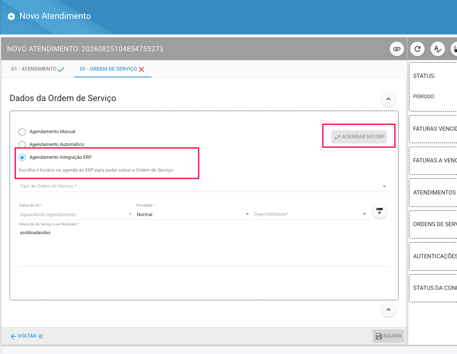Click the STATUS label in side panel

pos(424,76)
